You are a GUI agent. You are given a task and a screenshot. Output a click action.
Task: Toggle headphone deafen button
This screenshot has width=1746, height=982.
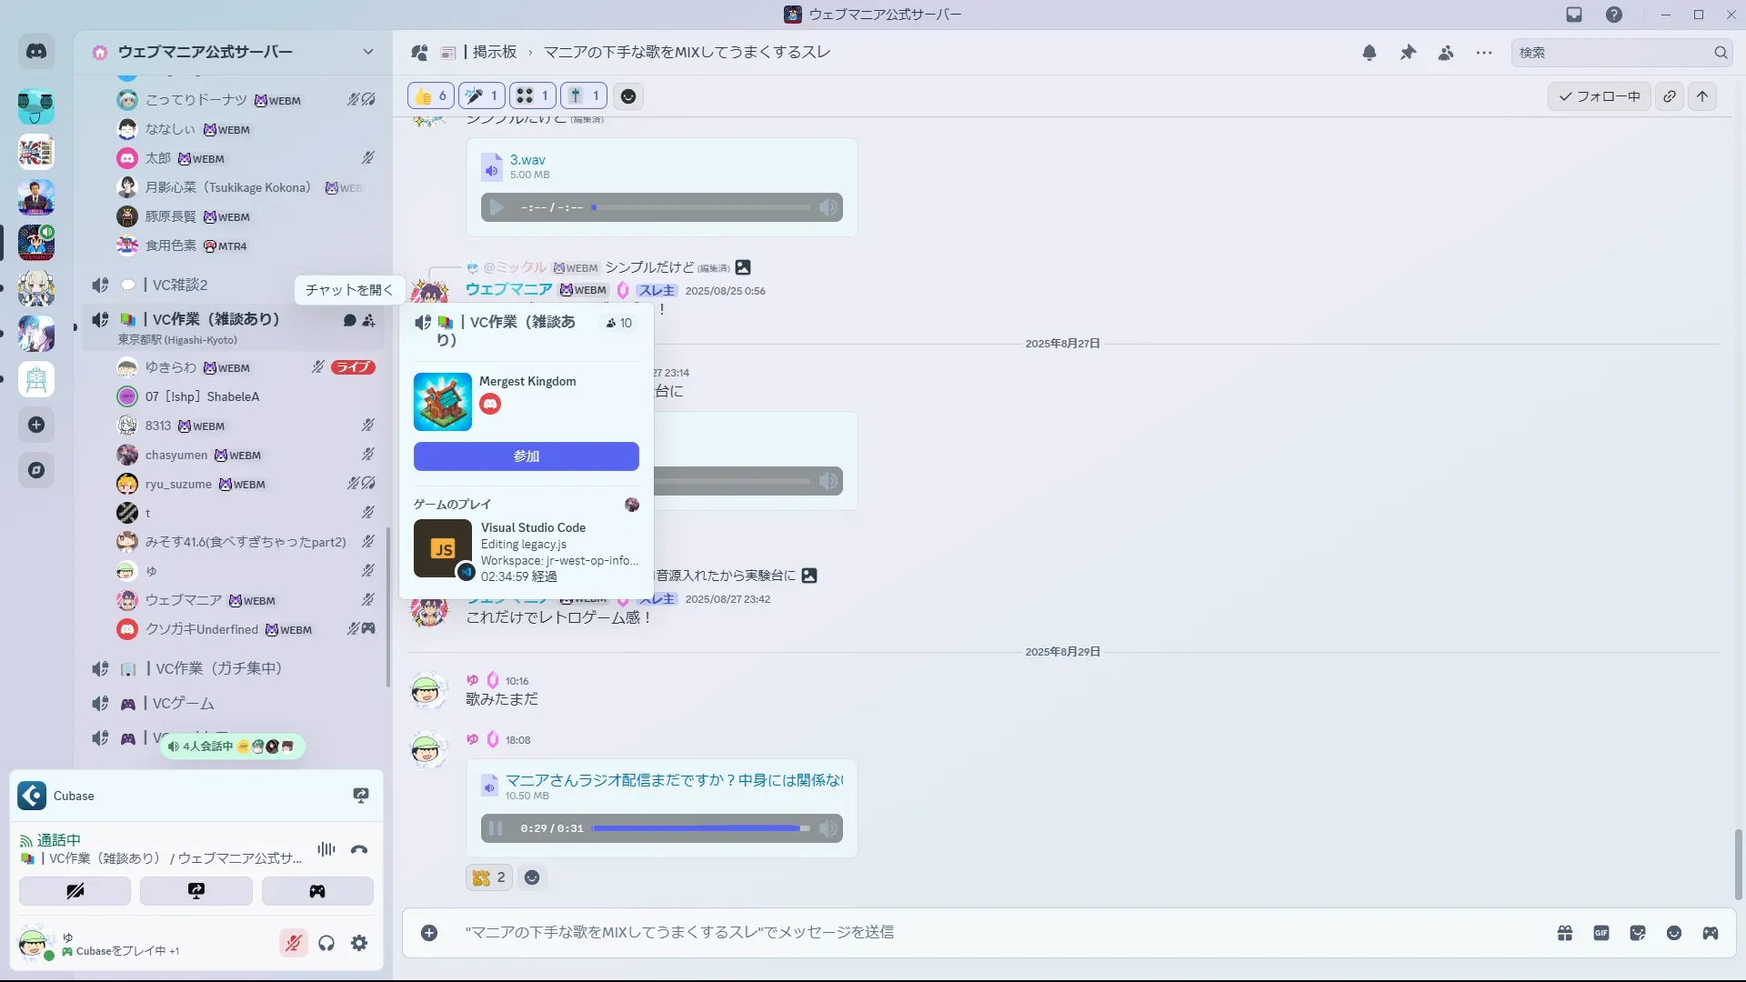pyautogui.click(x=326, y=943)
